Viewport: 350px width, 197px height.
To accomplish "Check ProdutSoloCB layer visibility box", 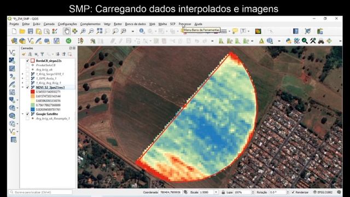I will tap(27, 65).
